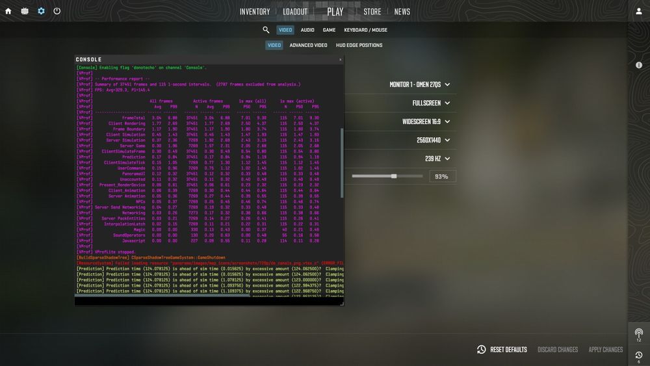The height and width of the screenshot is (366, 650).
Task: Open the recent history sidebar icon
Action: coord(639,357)
